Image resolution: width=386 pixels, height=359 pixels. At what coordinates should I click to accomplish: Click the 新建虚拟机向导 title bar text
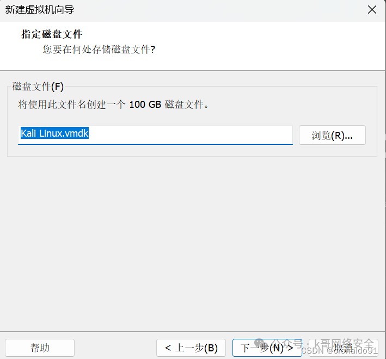40,10
